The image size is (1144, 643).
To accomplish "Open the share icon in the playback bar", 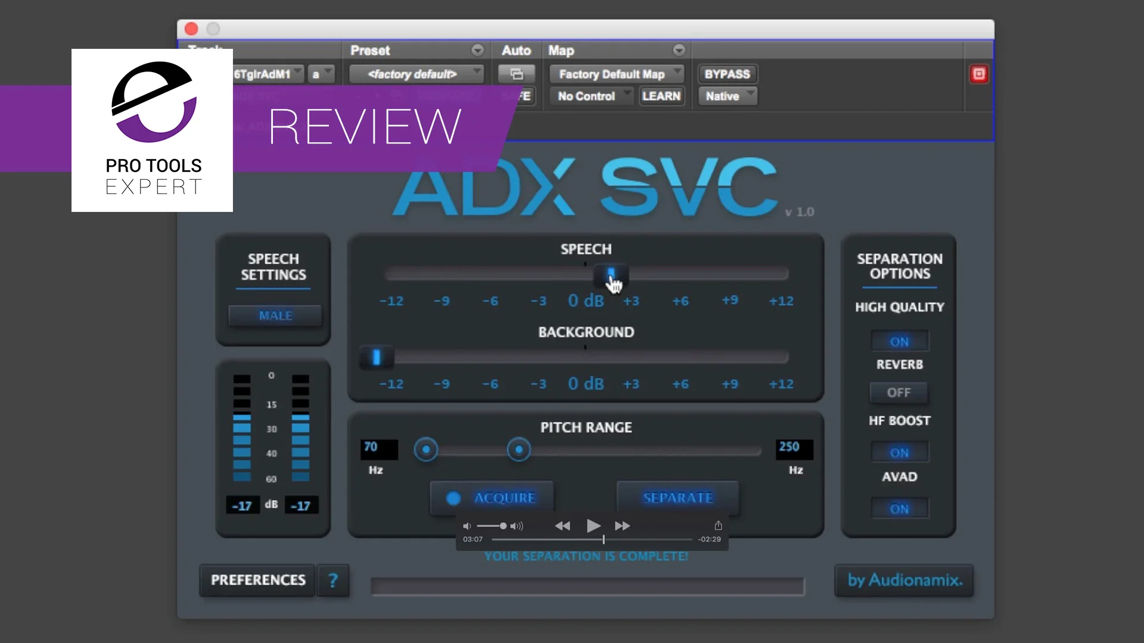I will [x=718, y=525].
